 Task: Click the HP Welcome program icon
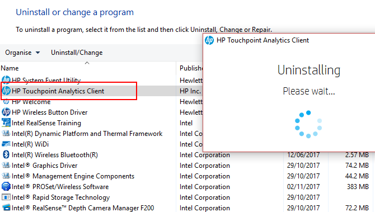6,102
